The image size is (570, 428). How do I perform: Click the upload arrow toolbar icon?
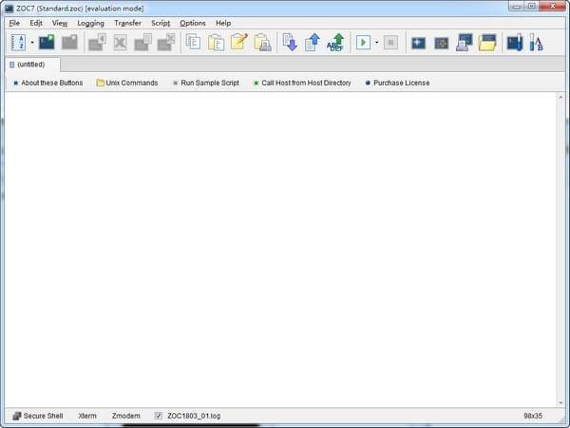pyautogui.click(x=313, y=43)
